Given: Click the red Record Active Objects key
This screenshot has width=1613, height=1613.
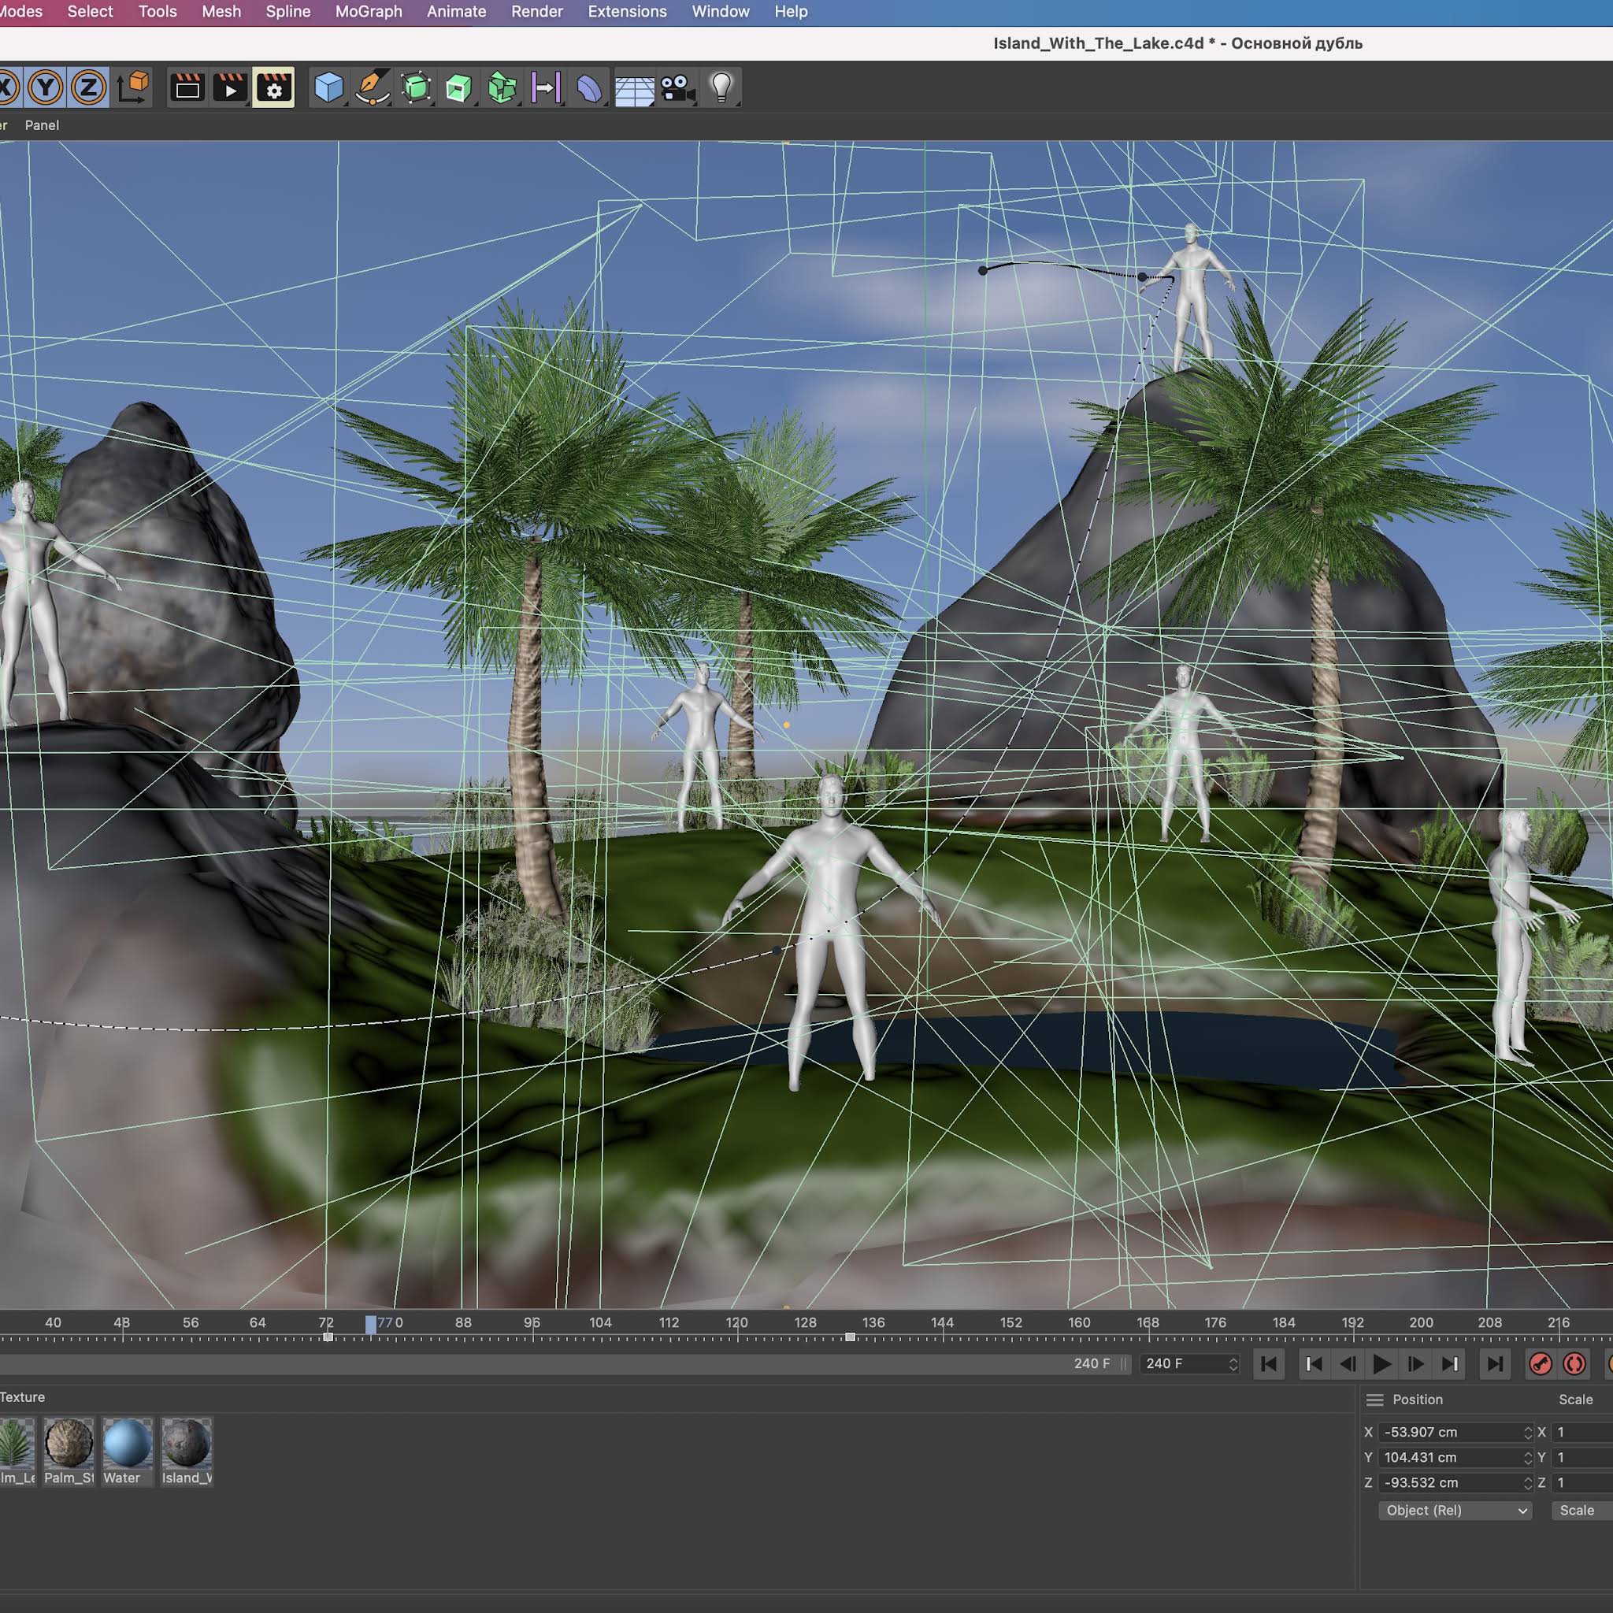Looking at the screenshot, I should click(x=1541, y=1363).
